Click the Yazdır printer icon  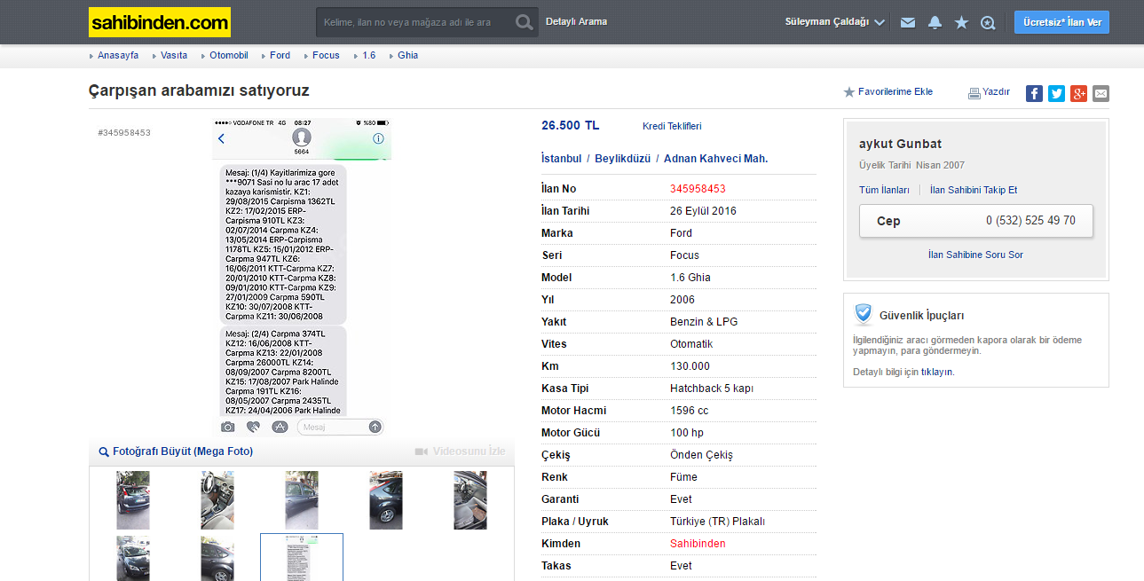pos(974,92)
